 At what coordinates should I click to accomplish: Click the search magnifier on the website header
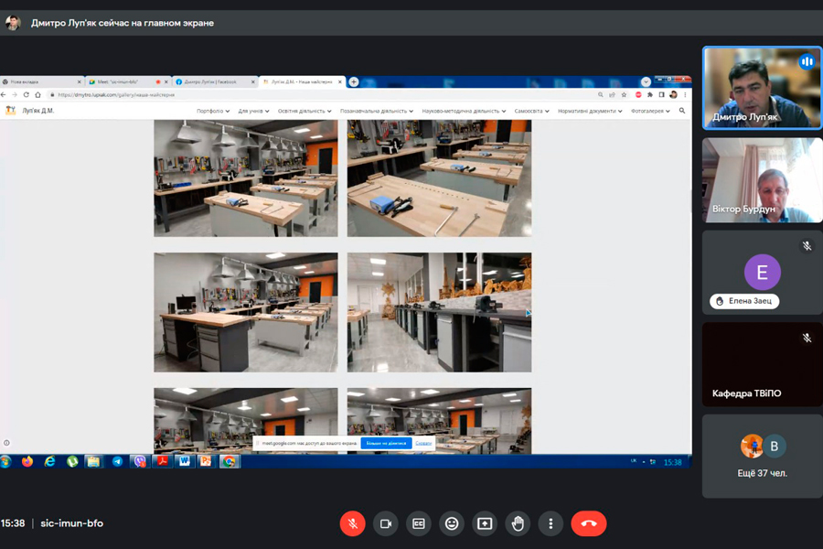coord(681,111)
